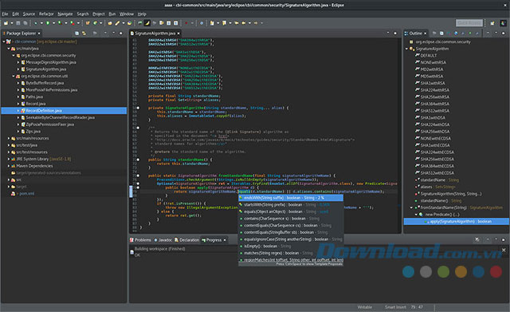Viewport: 510px width, 312px height.
Task: Click the Save toolbar icon
Action: tap(18, 23)
